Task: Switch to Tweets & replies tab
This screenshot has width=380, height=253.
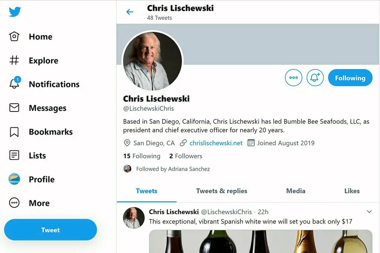Action: tap(222, 191)
